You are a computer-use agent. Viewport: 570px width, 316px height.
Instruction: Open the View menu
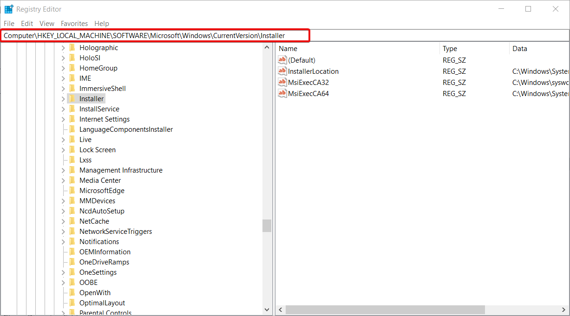pos(47,23)
